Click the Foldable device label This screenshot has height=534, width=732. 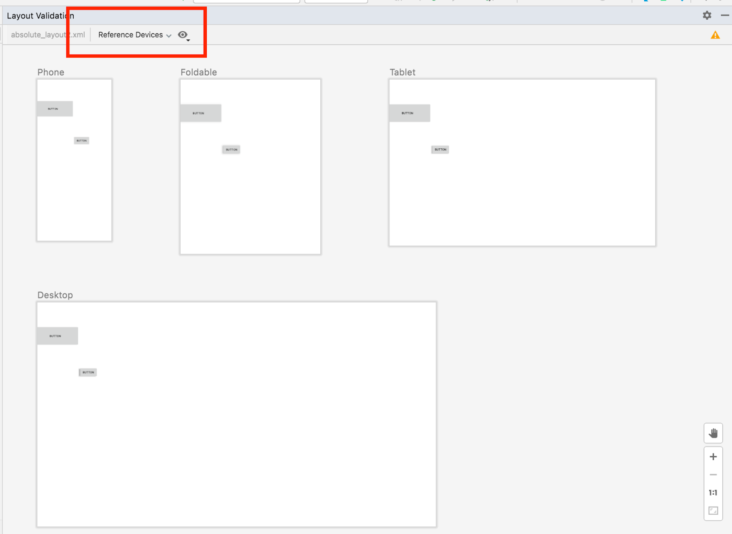[x=199, y=72]
